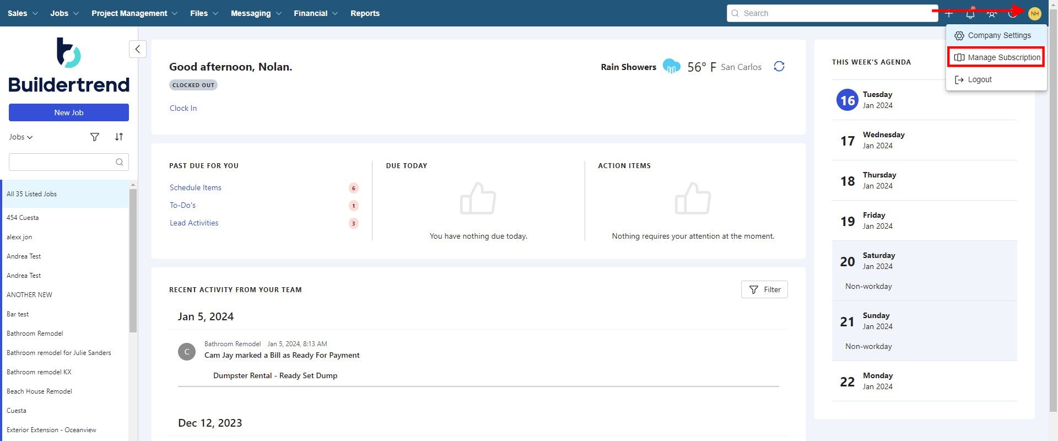1058x441 pixels.
Task: Click the Clock In link
Action: [183, 108]
